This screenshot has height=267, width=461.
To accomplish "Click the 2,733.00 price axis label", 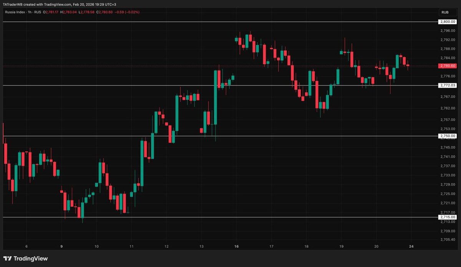I will tap(448, 175).
